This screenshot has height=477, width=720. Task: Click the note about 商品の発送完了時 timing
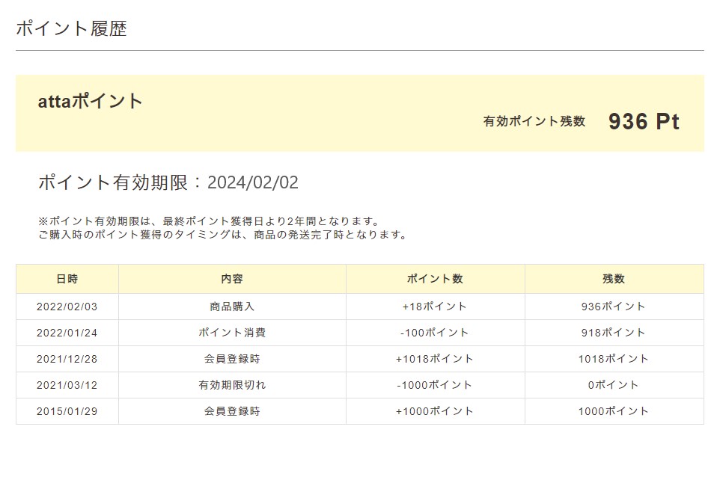coord(223,235)
